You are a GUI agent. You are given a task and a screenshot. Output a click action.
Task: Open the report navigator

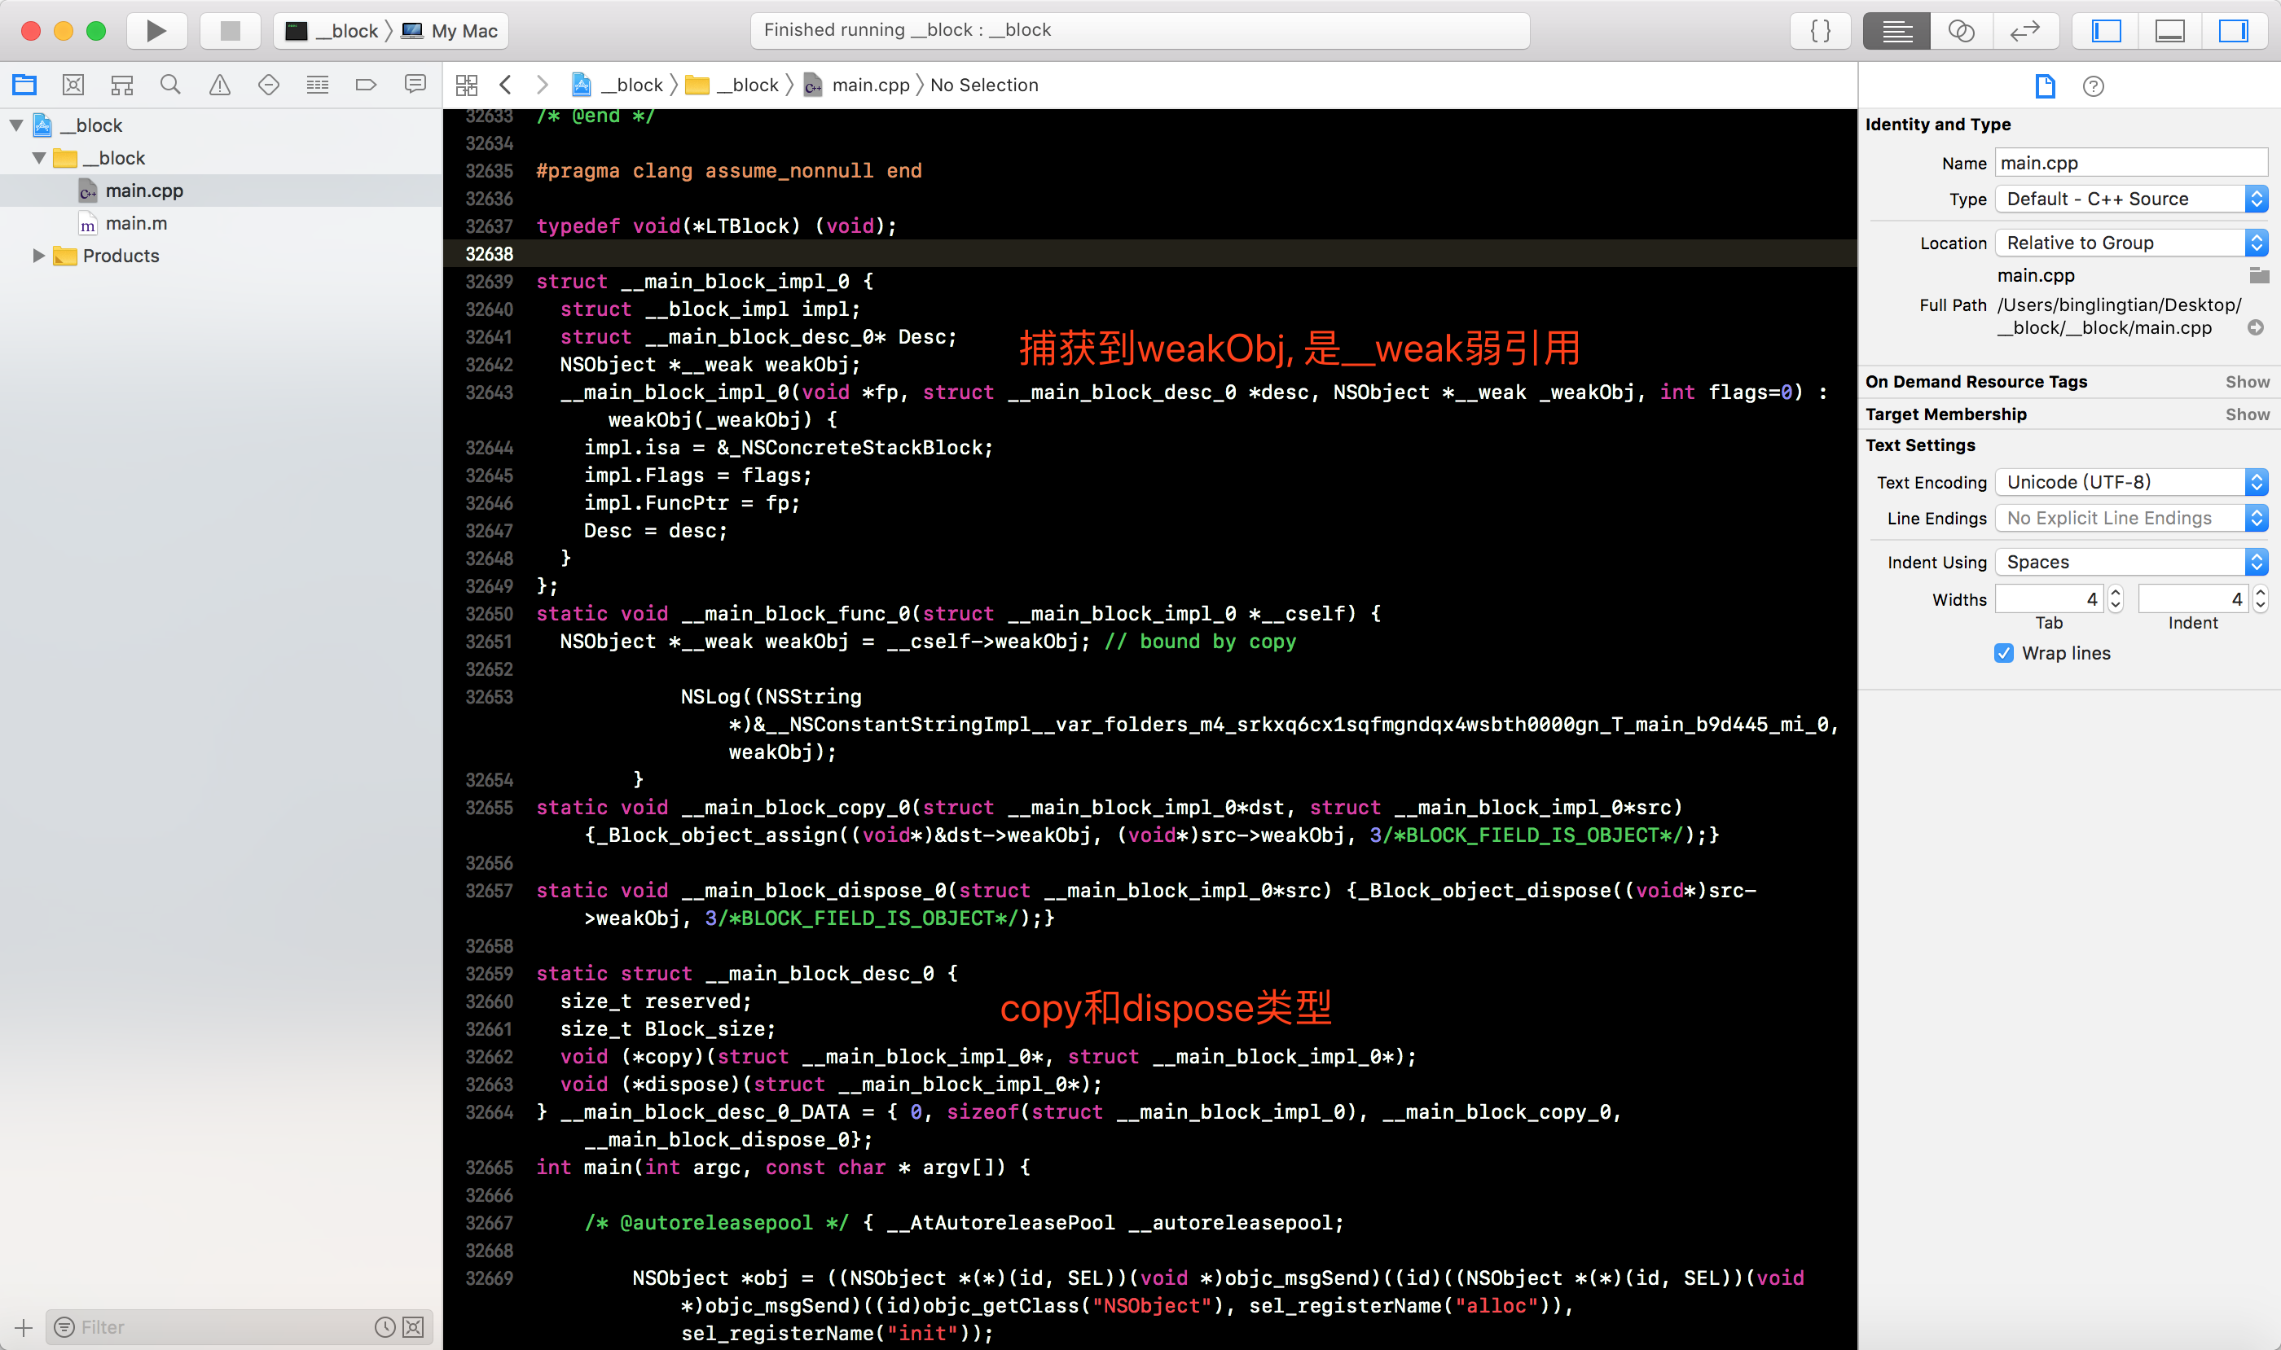coord(415,85)
